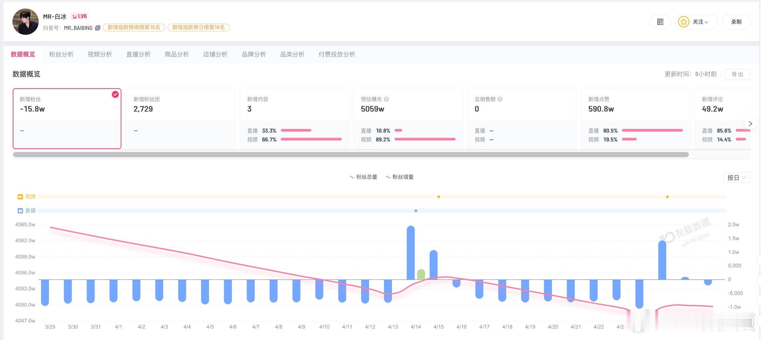Screen dimensions: 761x340
Task: Copy Douyin ID with the copy icon
Action: click(x=97, y=28)
